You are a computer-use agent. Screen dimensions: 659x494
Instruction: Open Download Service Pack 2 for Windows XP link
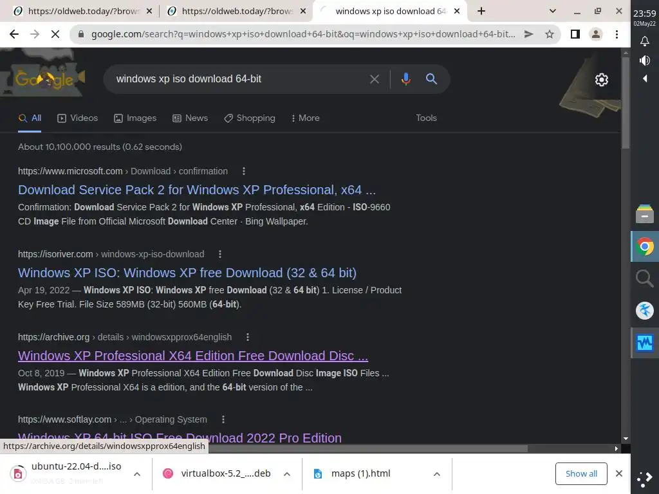[197, 190]
